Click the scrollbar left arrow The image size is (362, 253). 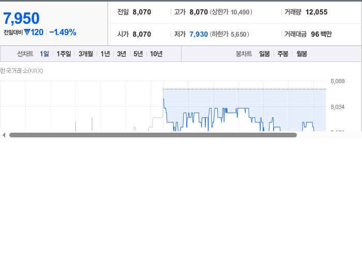4,135
